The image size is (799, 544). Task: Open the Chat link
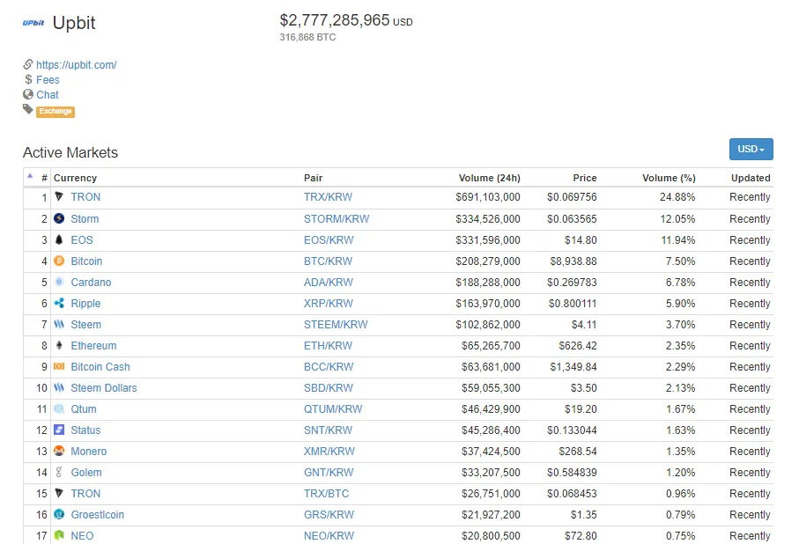48,95
